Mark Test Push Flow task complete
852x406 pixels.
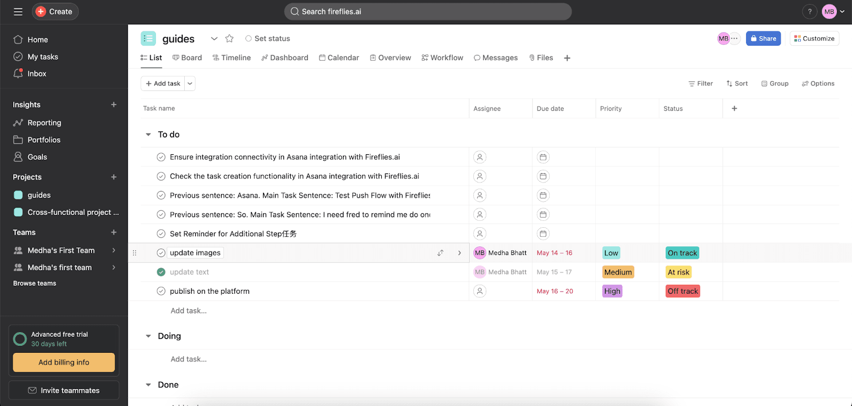tap(161, 195)
